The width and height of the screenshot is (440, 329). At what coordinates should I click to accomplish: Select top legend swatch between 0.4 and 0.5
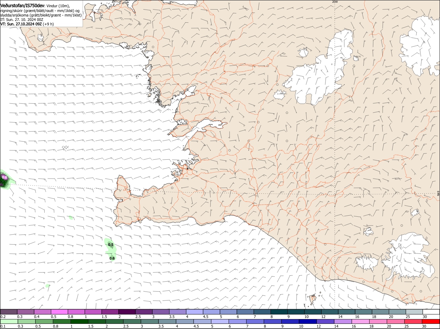pyautogui.click(x=43, y=311)
